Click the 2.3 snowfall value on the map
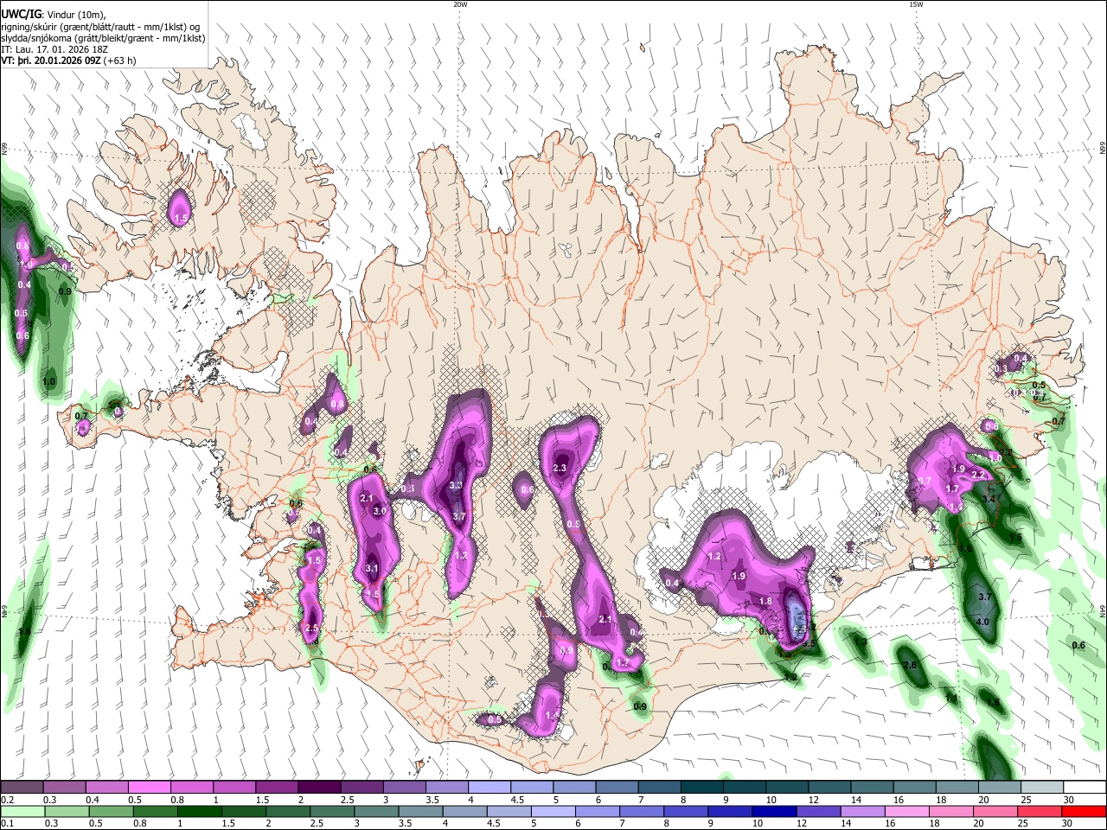 coord(559,468)
